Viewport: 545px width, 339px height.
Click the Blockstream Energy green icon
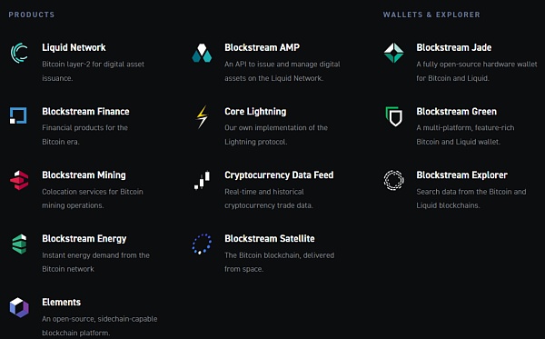pos(19,244)
